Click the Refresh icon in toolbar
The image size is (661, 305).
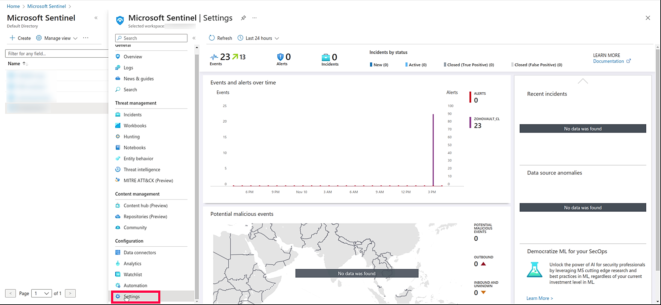click(x=212, y=38)
